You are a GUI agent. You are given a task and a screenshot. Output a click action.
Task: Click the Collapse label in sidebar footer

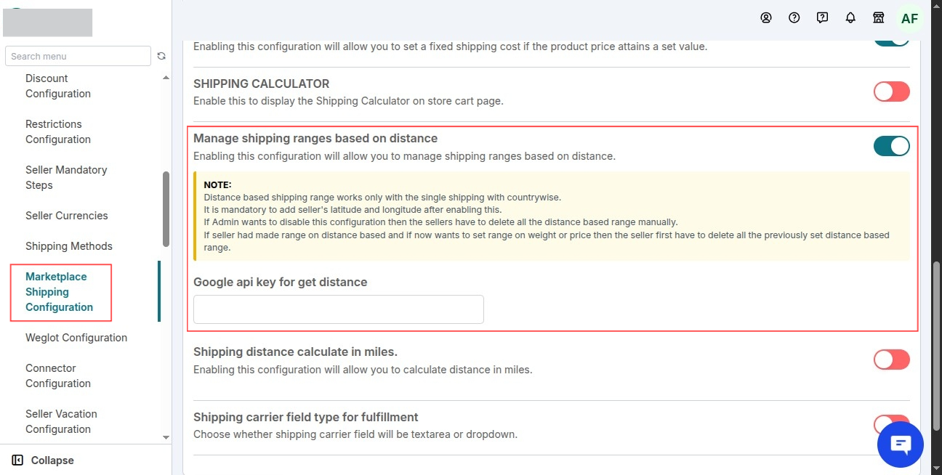coord(52,460)
